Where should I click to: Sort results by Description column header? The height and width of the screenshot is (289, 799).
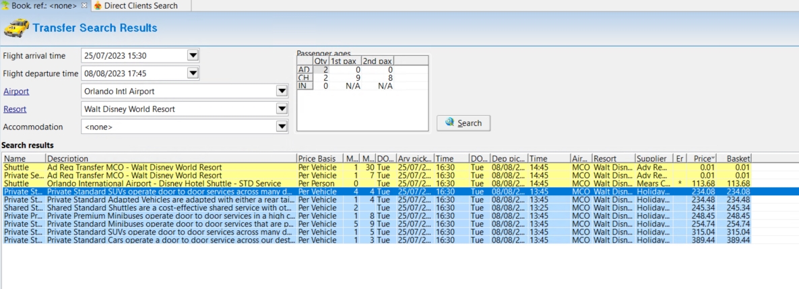[171, 158]
